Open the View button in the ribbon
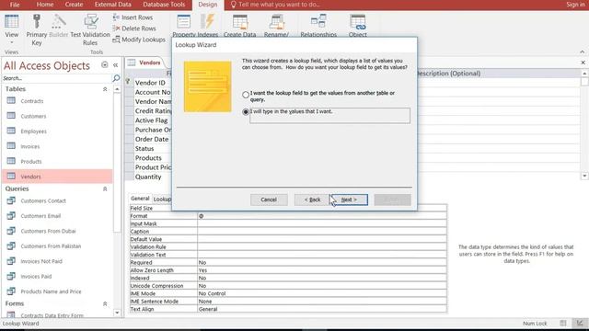 click(x=11, y=29)
